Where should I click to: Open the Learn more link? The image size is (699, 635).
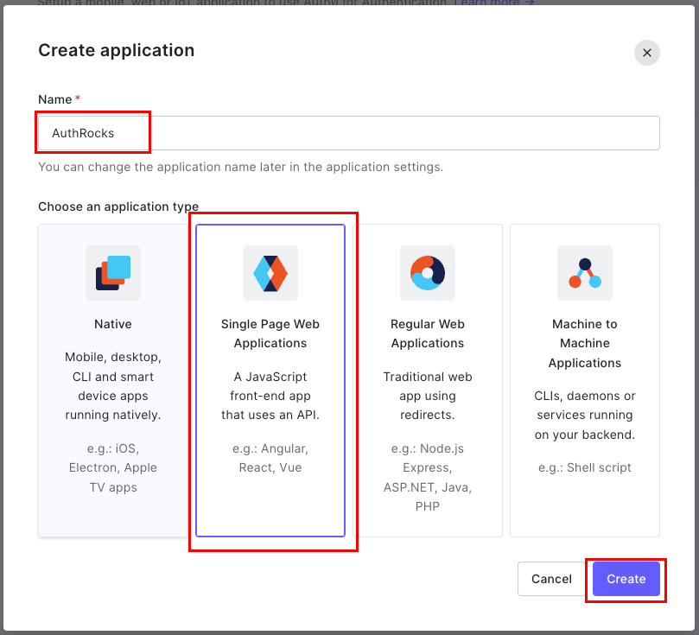pos(495,3)
